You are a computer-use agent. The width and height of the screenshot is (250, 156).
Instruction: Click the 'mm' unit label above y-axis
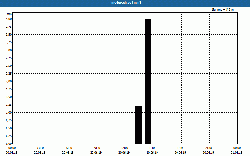[x=9, y=14]
